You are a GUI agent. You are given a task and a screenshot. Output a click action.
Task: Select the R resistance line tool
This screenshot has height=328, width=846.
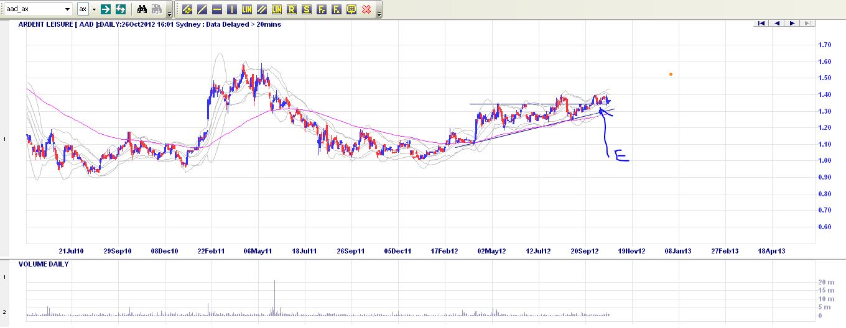(x=292, y=9)
